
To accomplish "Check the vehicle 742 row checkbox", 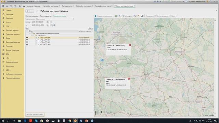I will coord(36,40).
